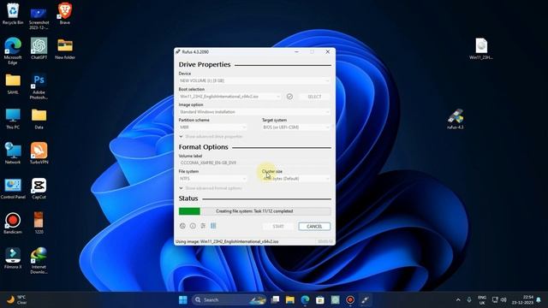Open Rufus language selection globe icon

(182, 226)
